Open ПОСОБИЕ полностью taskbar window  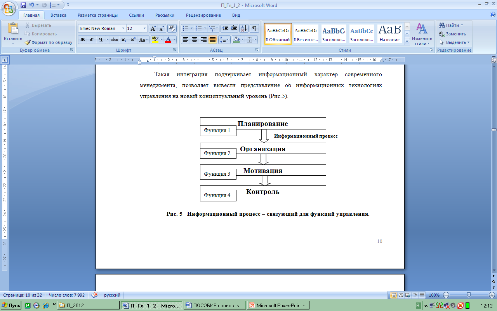click(215, 306)
